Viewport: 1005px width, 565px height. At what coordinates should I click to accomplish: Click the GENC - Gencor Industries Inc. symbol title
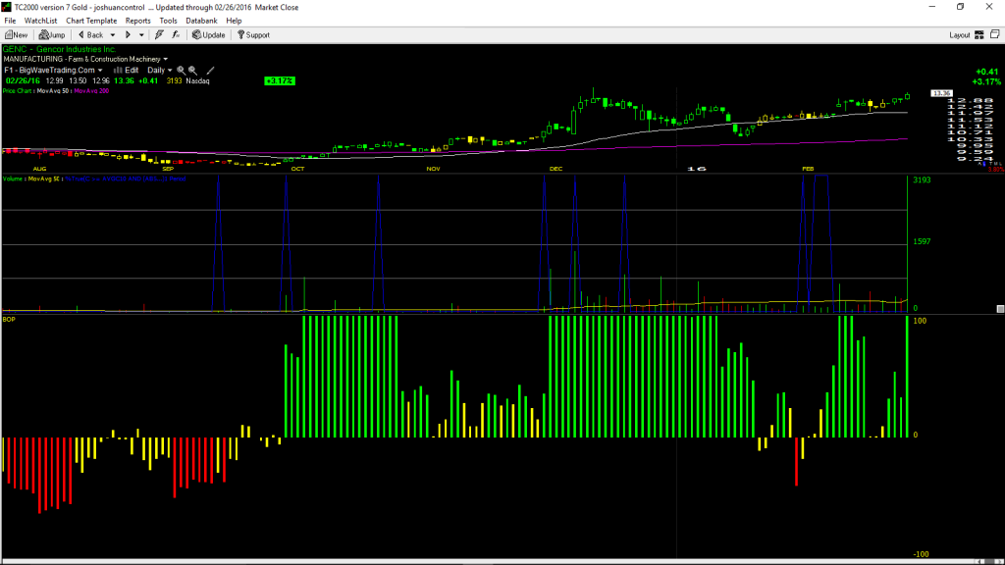coord(59,49)
